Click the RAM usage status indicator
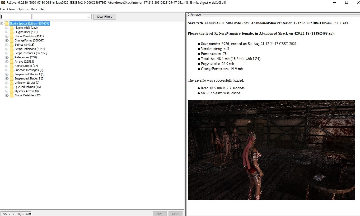The height and width of the screenshot is (216, 360). point(16,214)
